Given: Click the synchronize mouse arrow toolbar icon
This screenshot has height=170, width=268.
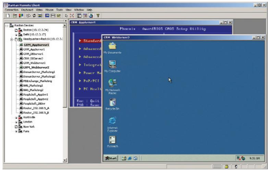Looking at the screenshot, I should pyautogui.click(x=28, y=16).
